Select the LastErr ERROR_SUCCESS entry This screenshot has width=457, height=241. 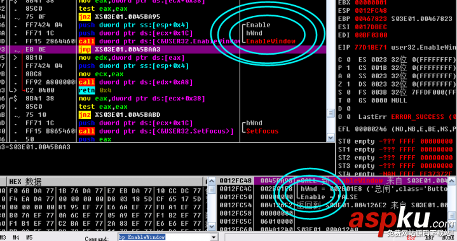[407, 117]
